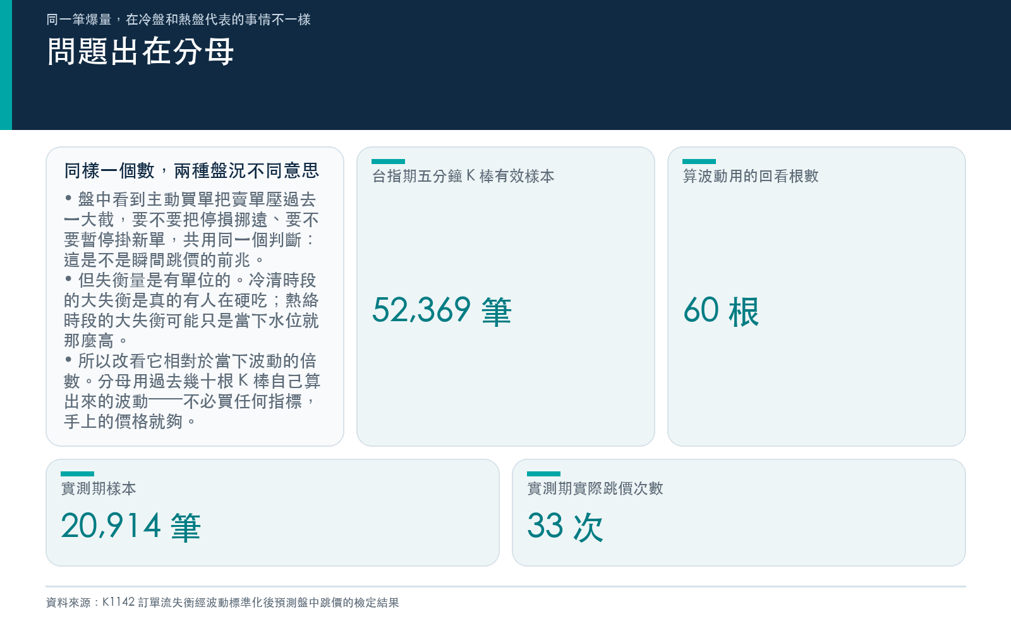The width and height of the screenshot is (1011, 631).
Task: Click the label 算波動用的回看根數
Action: pyautogui.click(x=751, y=176)
